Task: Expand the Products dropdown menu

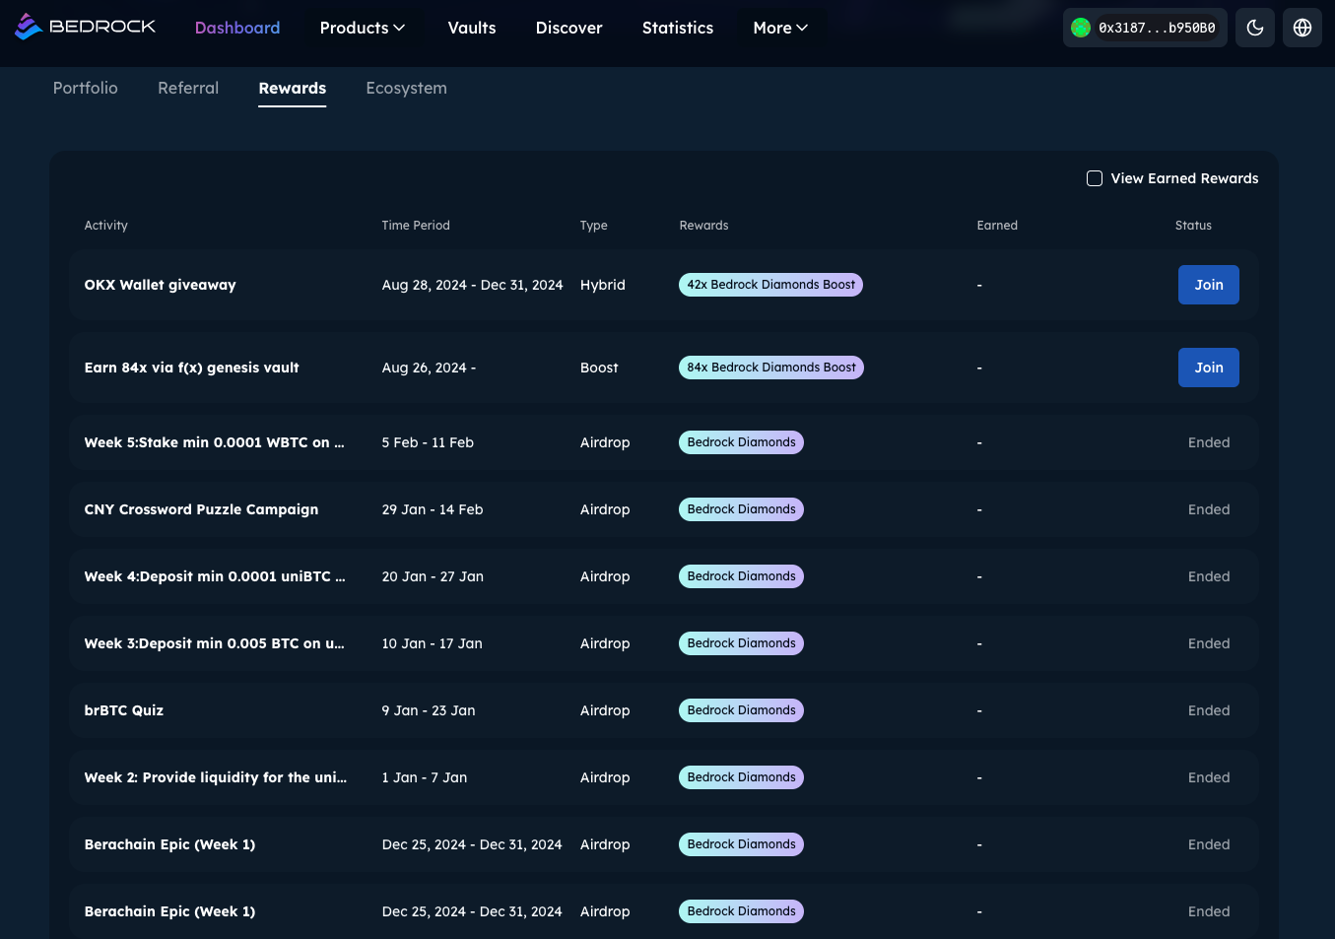Action: [362, 28]
